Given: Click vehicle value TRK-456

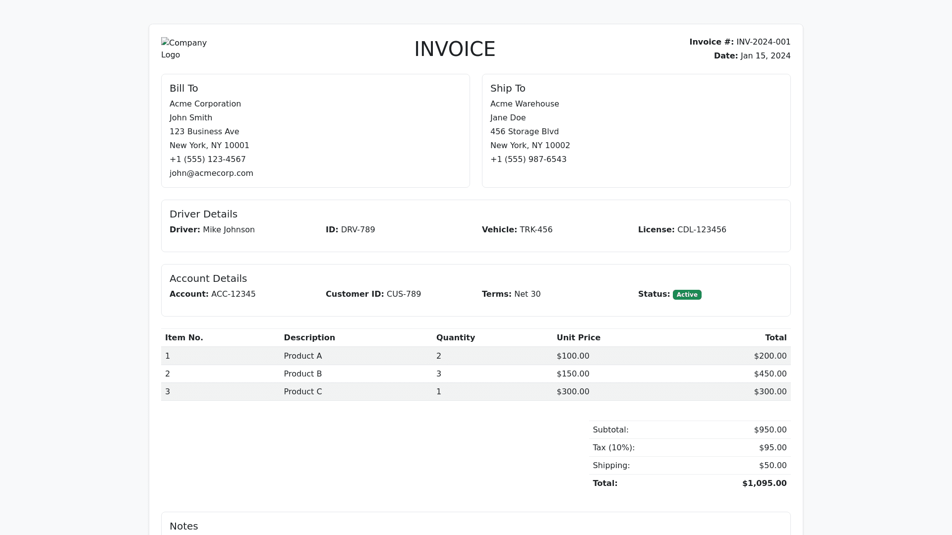Looking at the screenshot, I should coord(535,230).
